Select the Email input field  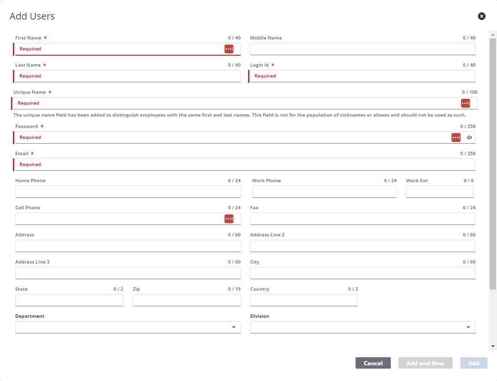tap(245, 165)
